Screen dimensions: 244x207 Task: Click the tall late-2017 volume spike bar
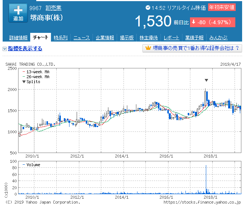click(206, 179)
